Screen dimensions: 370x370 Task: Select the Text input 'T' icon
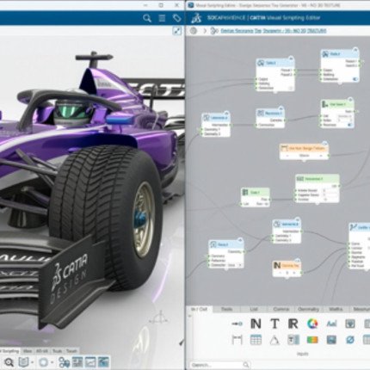(274, 324)
